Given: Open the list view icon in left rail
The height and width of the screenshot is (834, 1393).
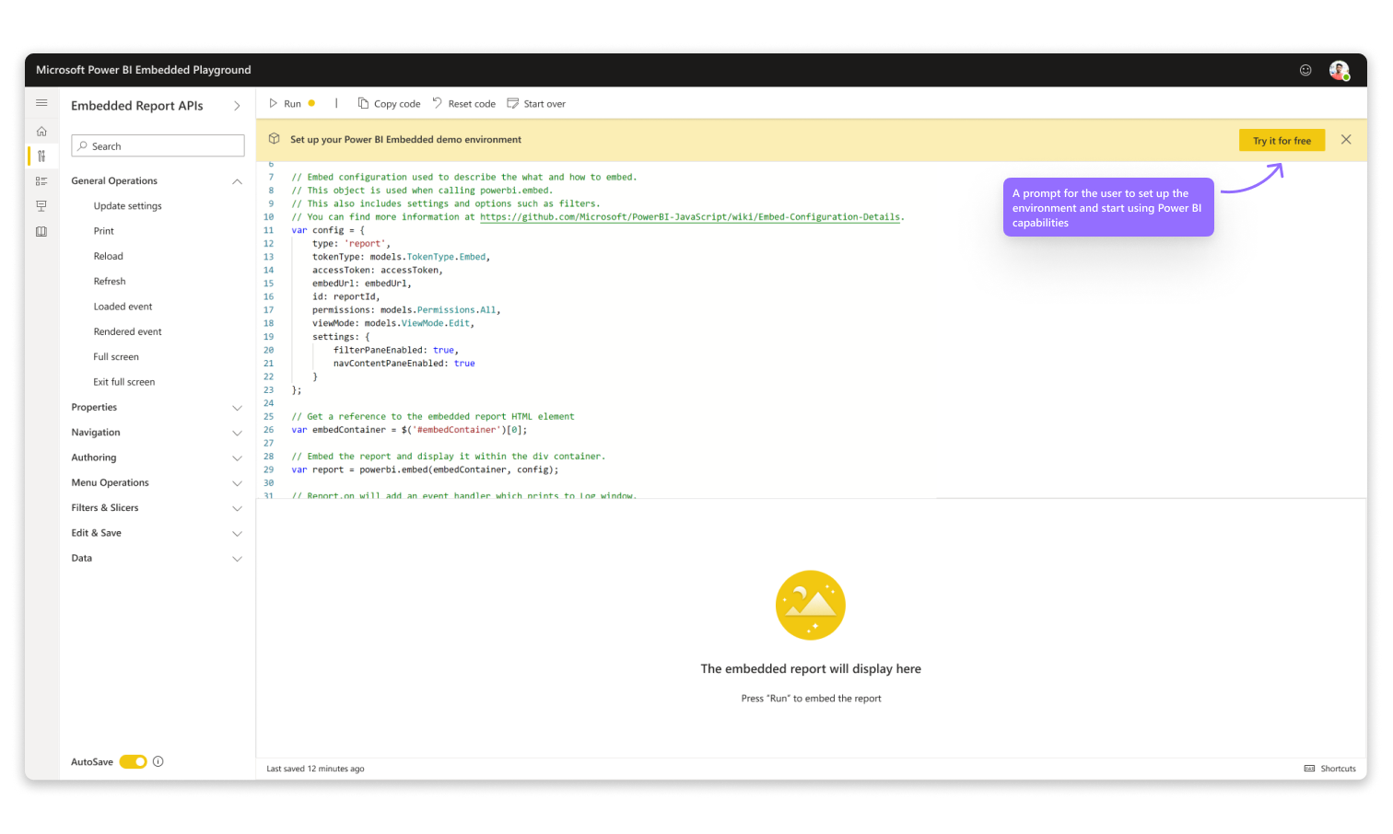Looking at the screenshot, I should (x=41, y=181).
